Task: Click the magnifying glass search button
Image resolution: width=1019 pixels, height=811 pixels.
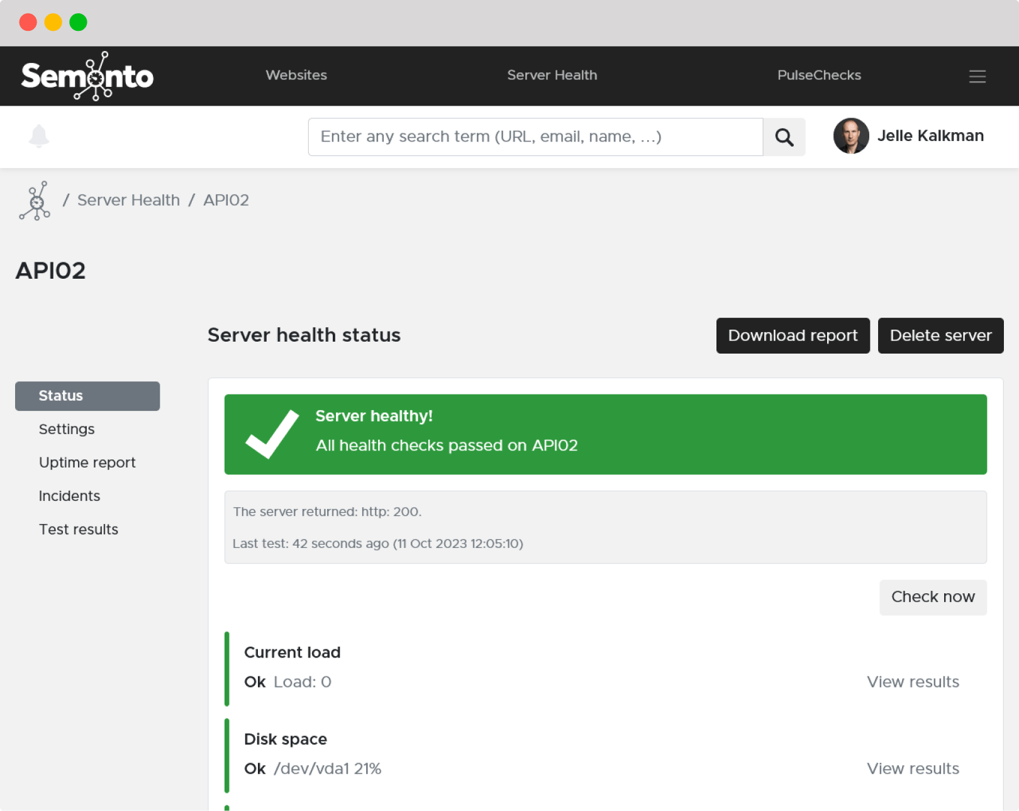Action: pyautogui.click(x=784, y=137)
